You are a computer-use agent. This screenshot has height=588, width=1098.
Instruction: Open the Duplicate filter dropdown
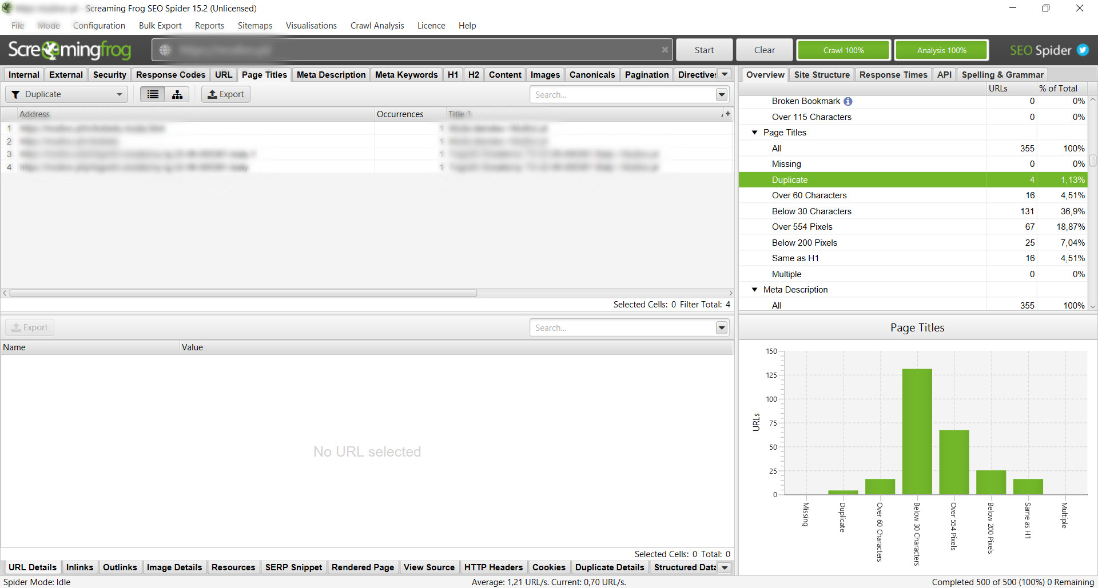pos(66,94)
